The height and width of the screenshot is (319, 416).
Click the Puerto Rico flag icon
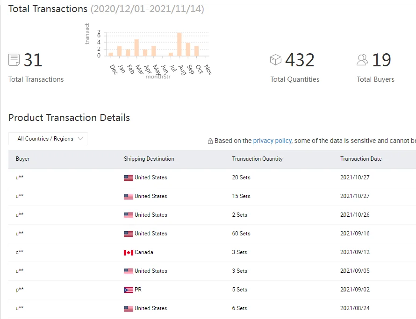(128, 290)
